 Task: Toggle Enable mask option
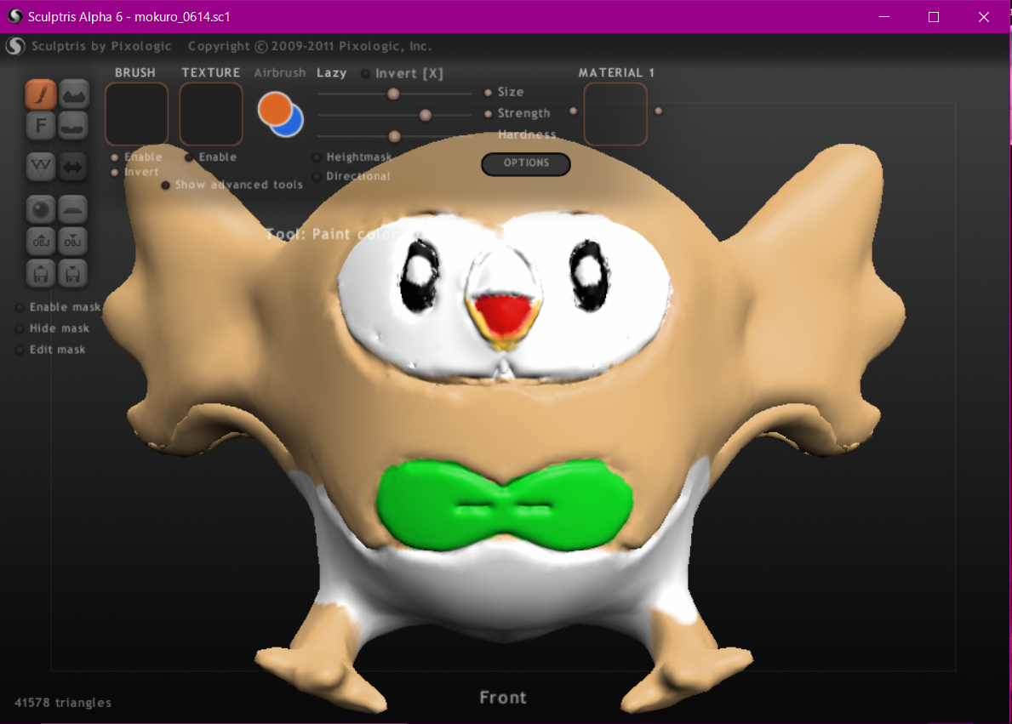20,308
